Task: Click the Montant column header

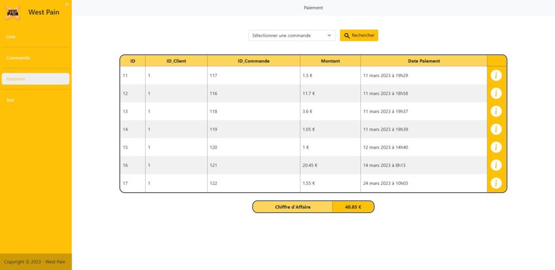Action: [x=330, y=61]
